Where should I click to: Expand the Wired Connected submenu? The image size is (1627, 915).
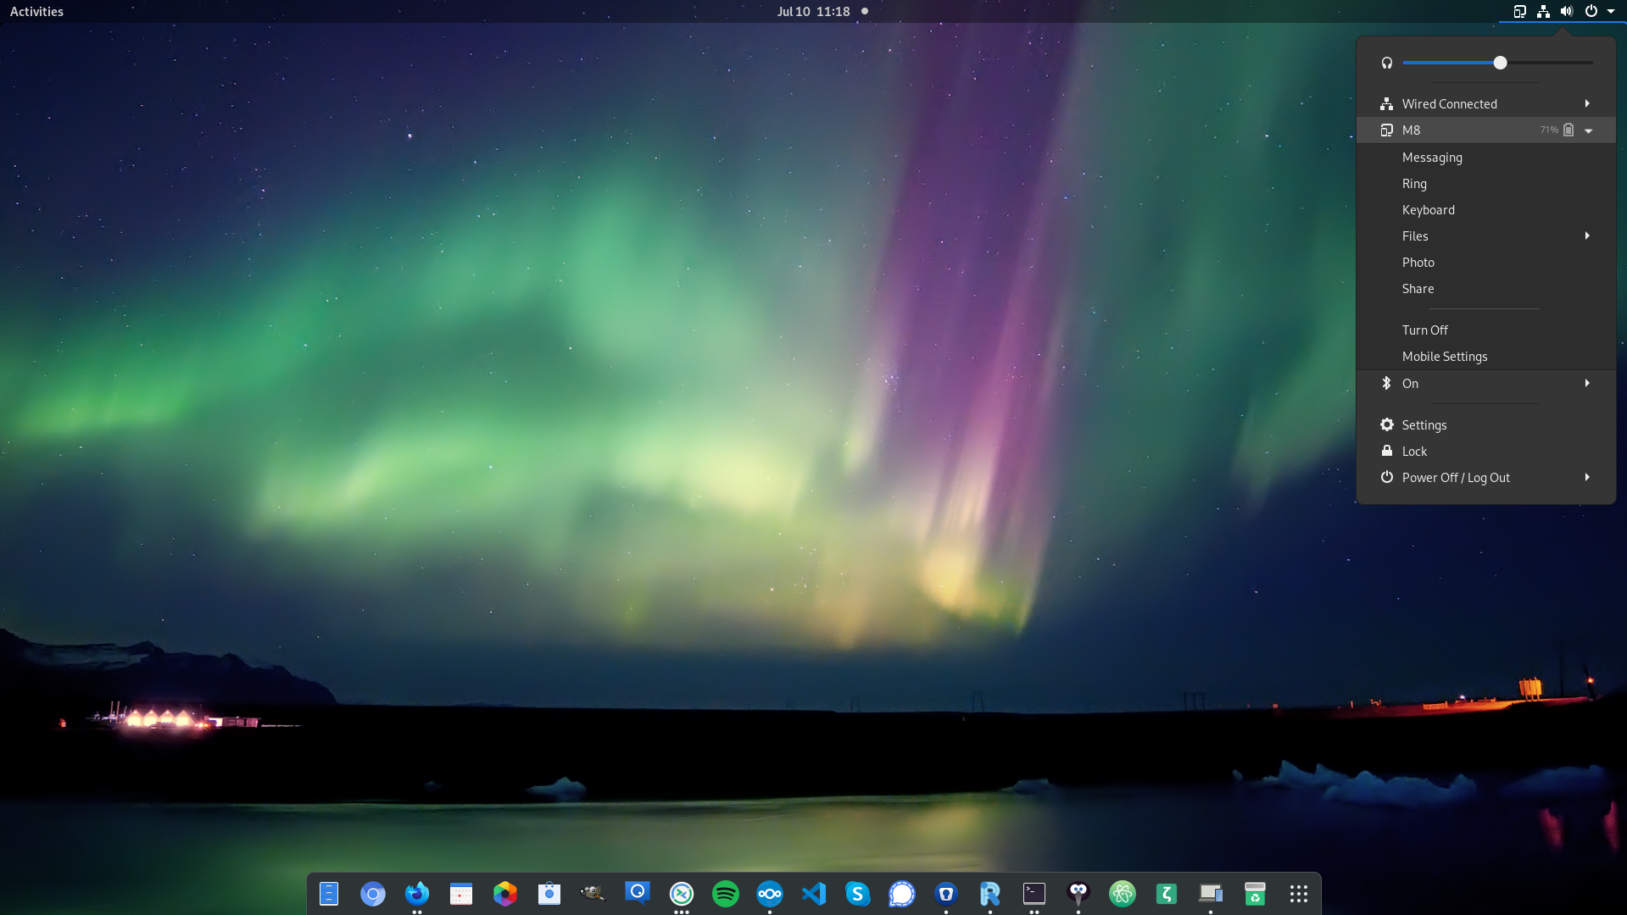pyautogui.click(x=1587, y=103)
